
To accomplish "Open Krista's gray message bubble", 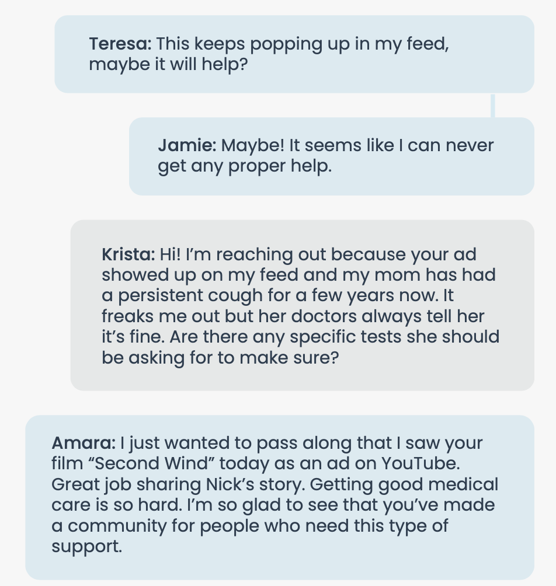I will tap(302, 305).
